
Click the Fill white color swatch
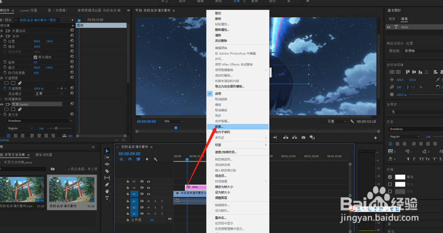click(400, 177)
